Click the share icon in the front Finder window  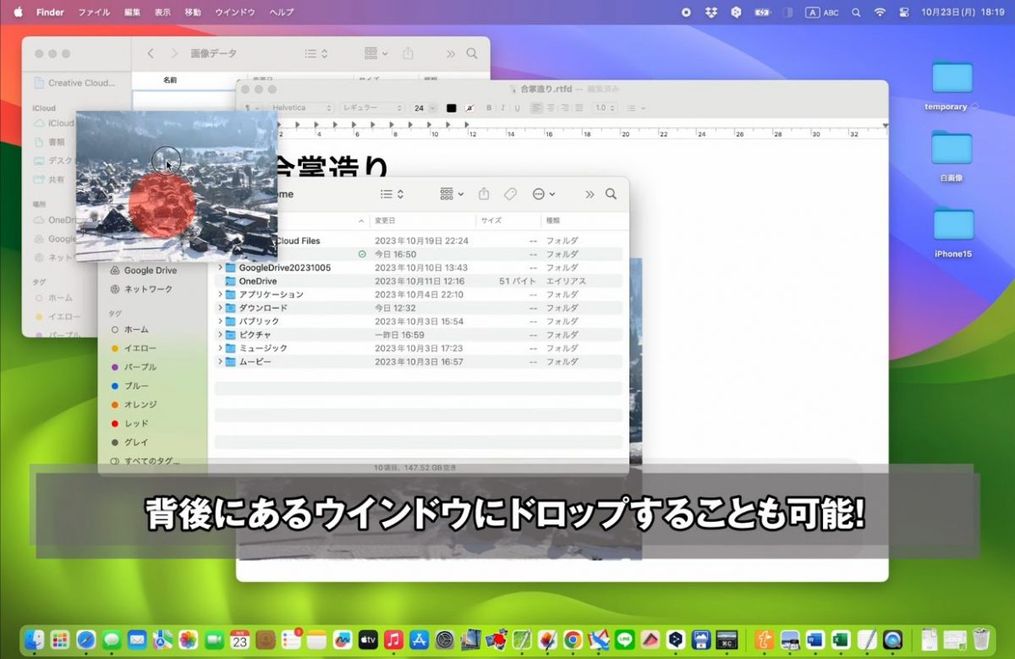(x=484, y=194)
